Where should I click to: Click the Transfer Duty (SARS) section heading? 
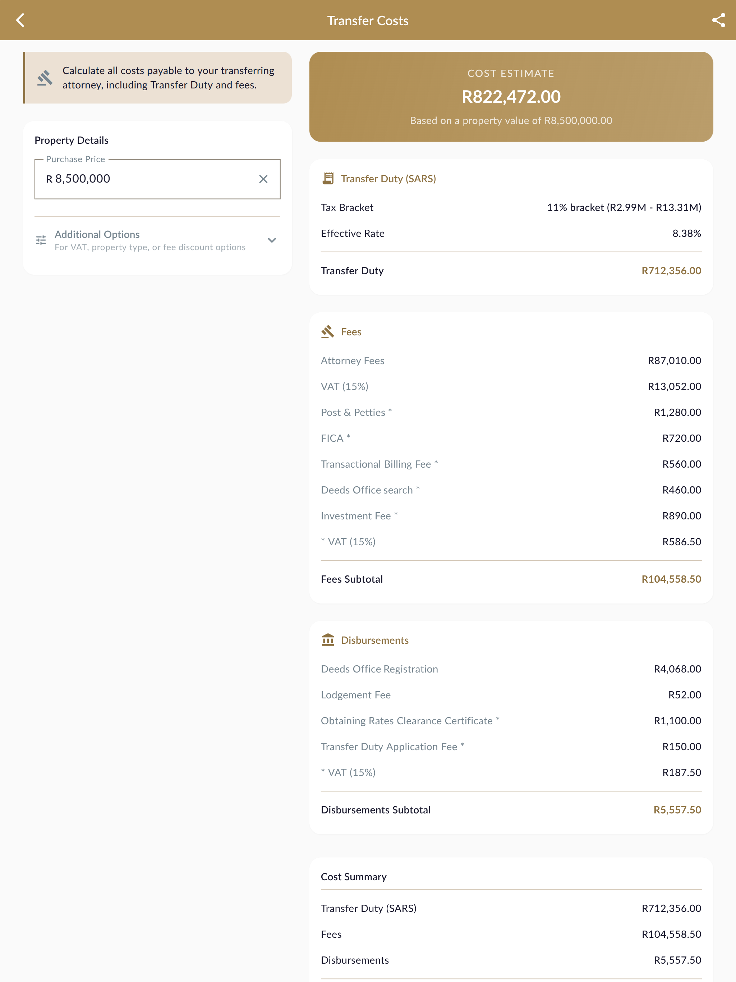(388, 179)
